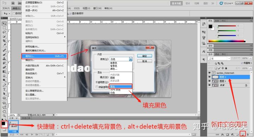Click the foreground color swatch in toolbox
Image resolution: width=254 pixels, height=137 pixels.
(3, 124)
